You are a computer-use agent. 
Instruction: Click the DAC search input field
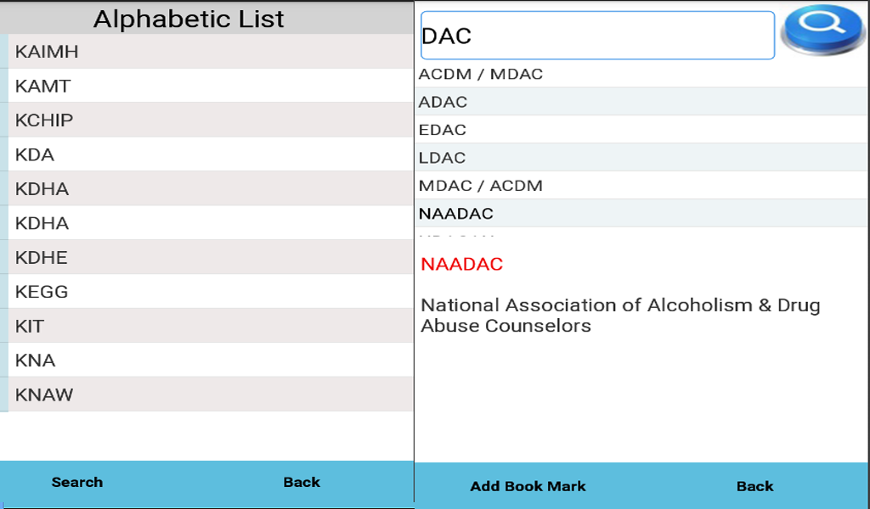[x=595, y=35]
